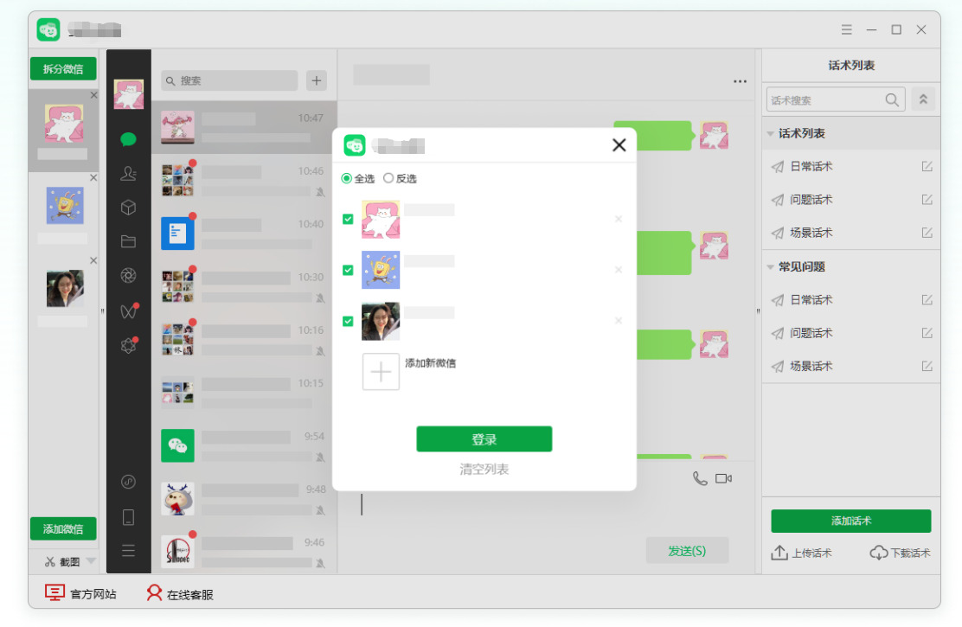Select the green chat bubble icon
This screenshot has width=962, height=627.
pos(128,140)
